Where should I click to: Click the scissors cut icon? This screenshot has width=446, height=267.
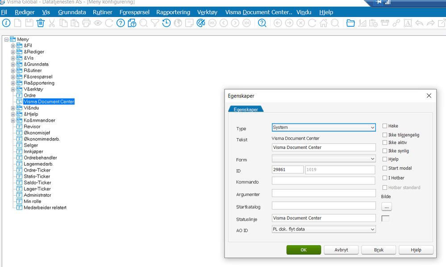(52, 23)
